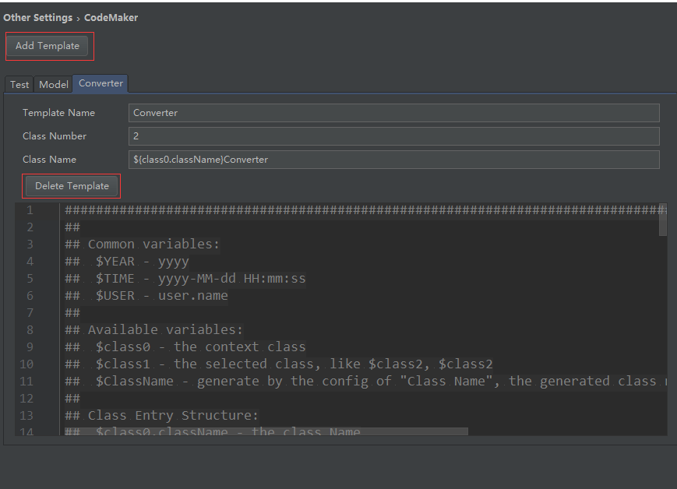Click the Delete Template button
Screen dimensions: 677x489
click(71, 185)
